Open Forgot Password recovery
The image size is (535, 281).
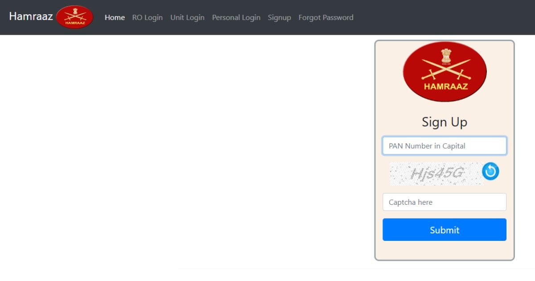coord(326,17)
